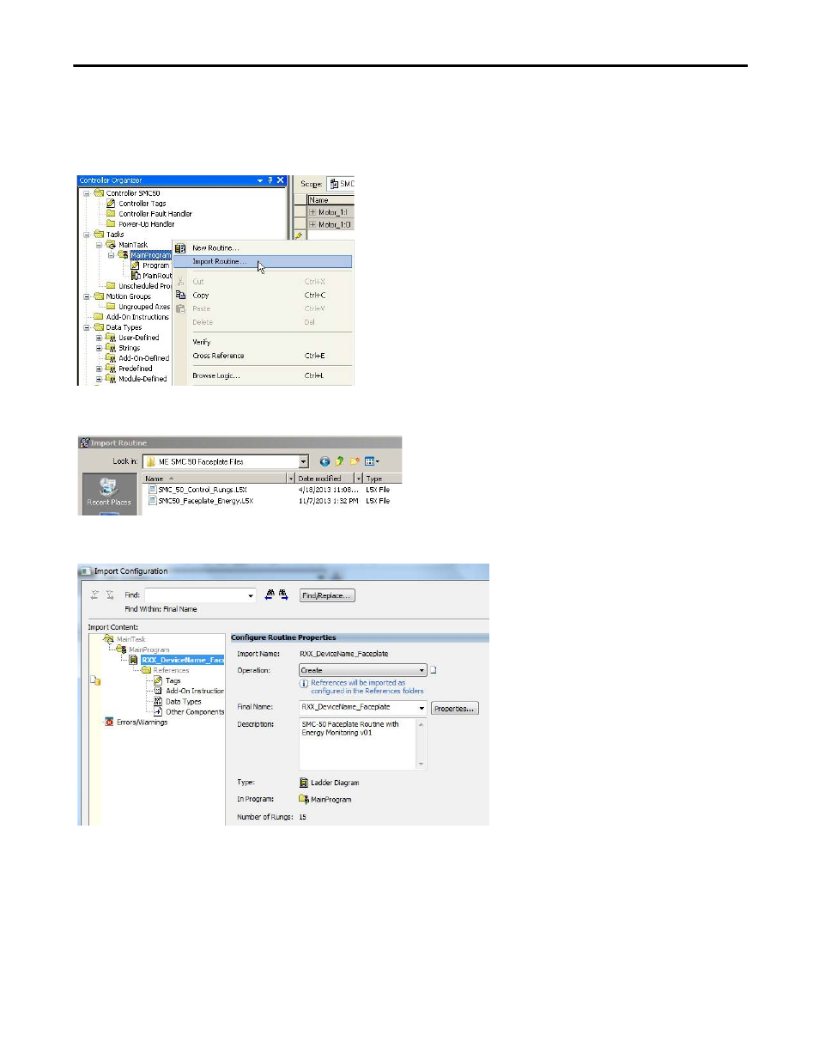
Task: Collapse the MainTask tree node
Action: click(99, 245)
